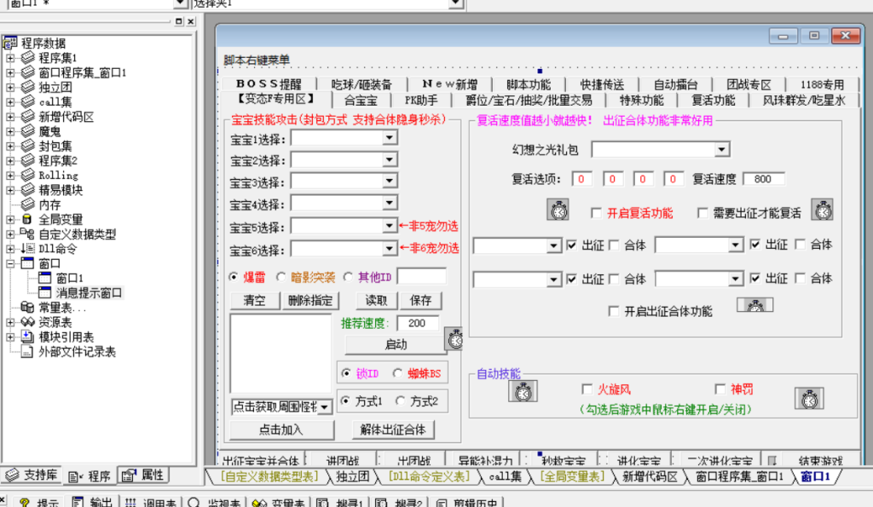Select the 其他ID radio button
Screen dimensions: 873x507
pyautogui.click(x=349, y=277)
